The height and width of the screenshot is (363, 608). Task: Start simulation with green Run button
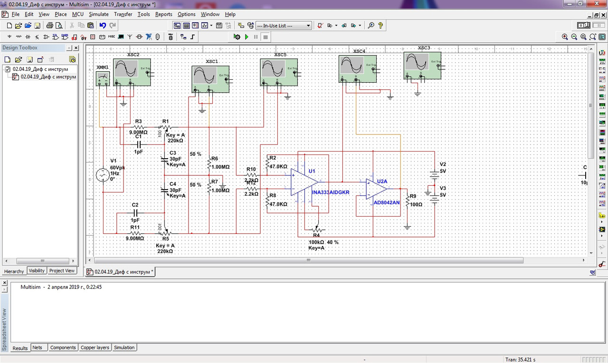(x=247, y=37)
